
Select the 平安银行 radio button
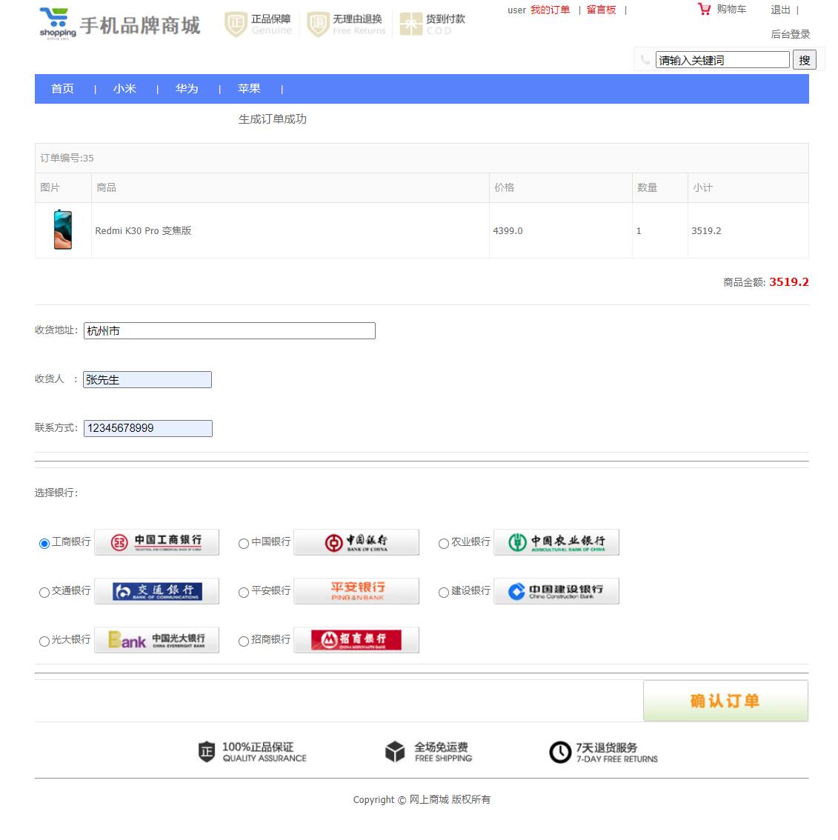click(x=243, y=592)
